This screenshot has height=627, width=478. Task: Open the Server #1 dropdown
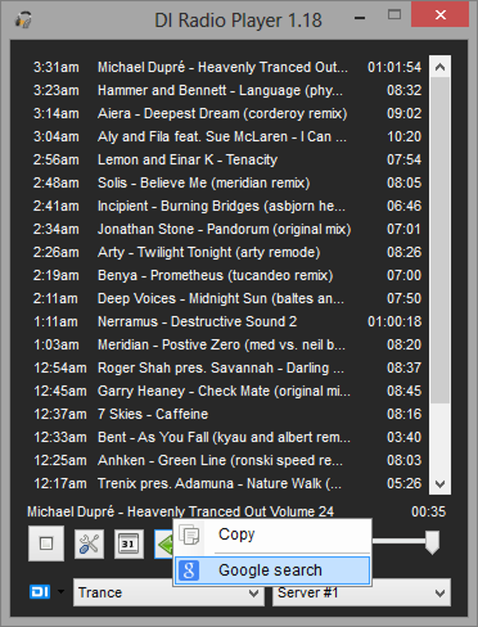click(361, 592)
